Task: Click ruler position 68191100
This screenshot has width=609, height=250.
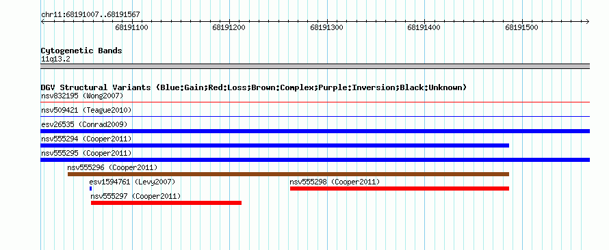Action: 131,28
